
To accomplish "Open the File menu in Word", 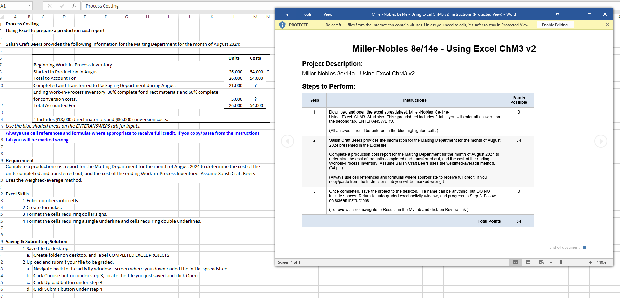I will click(285, 14).
